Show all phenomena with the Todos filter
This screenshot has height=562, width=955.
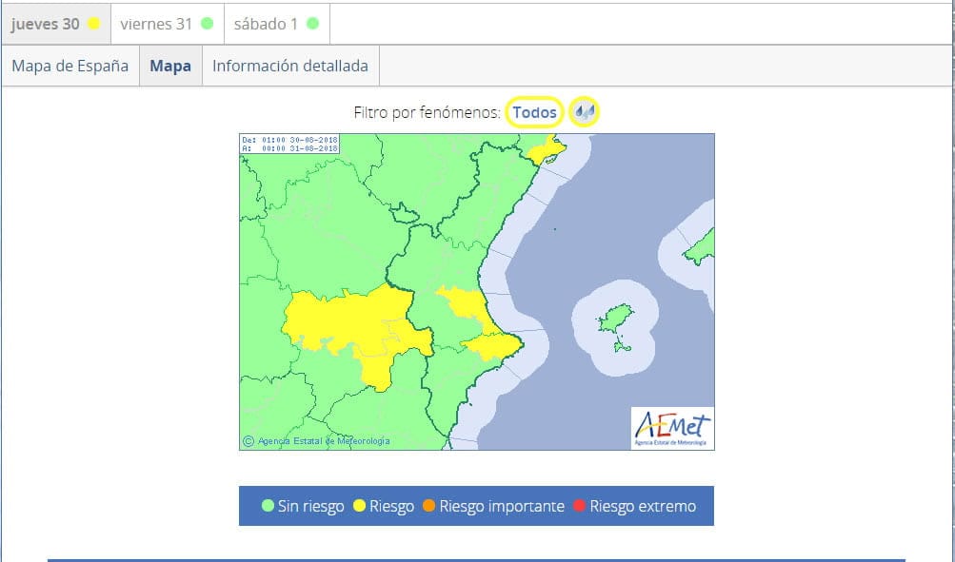534,112
